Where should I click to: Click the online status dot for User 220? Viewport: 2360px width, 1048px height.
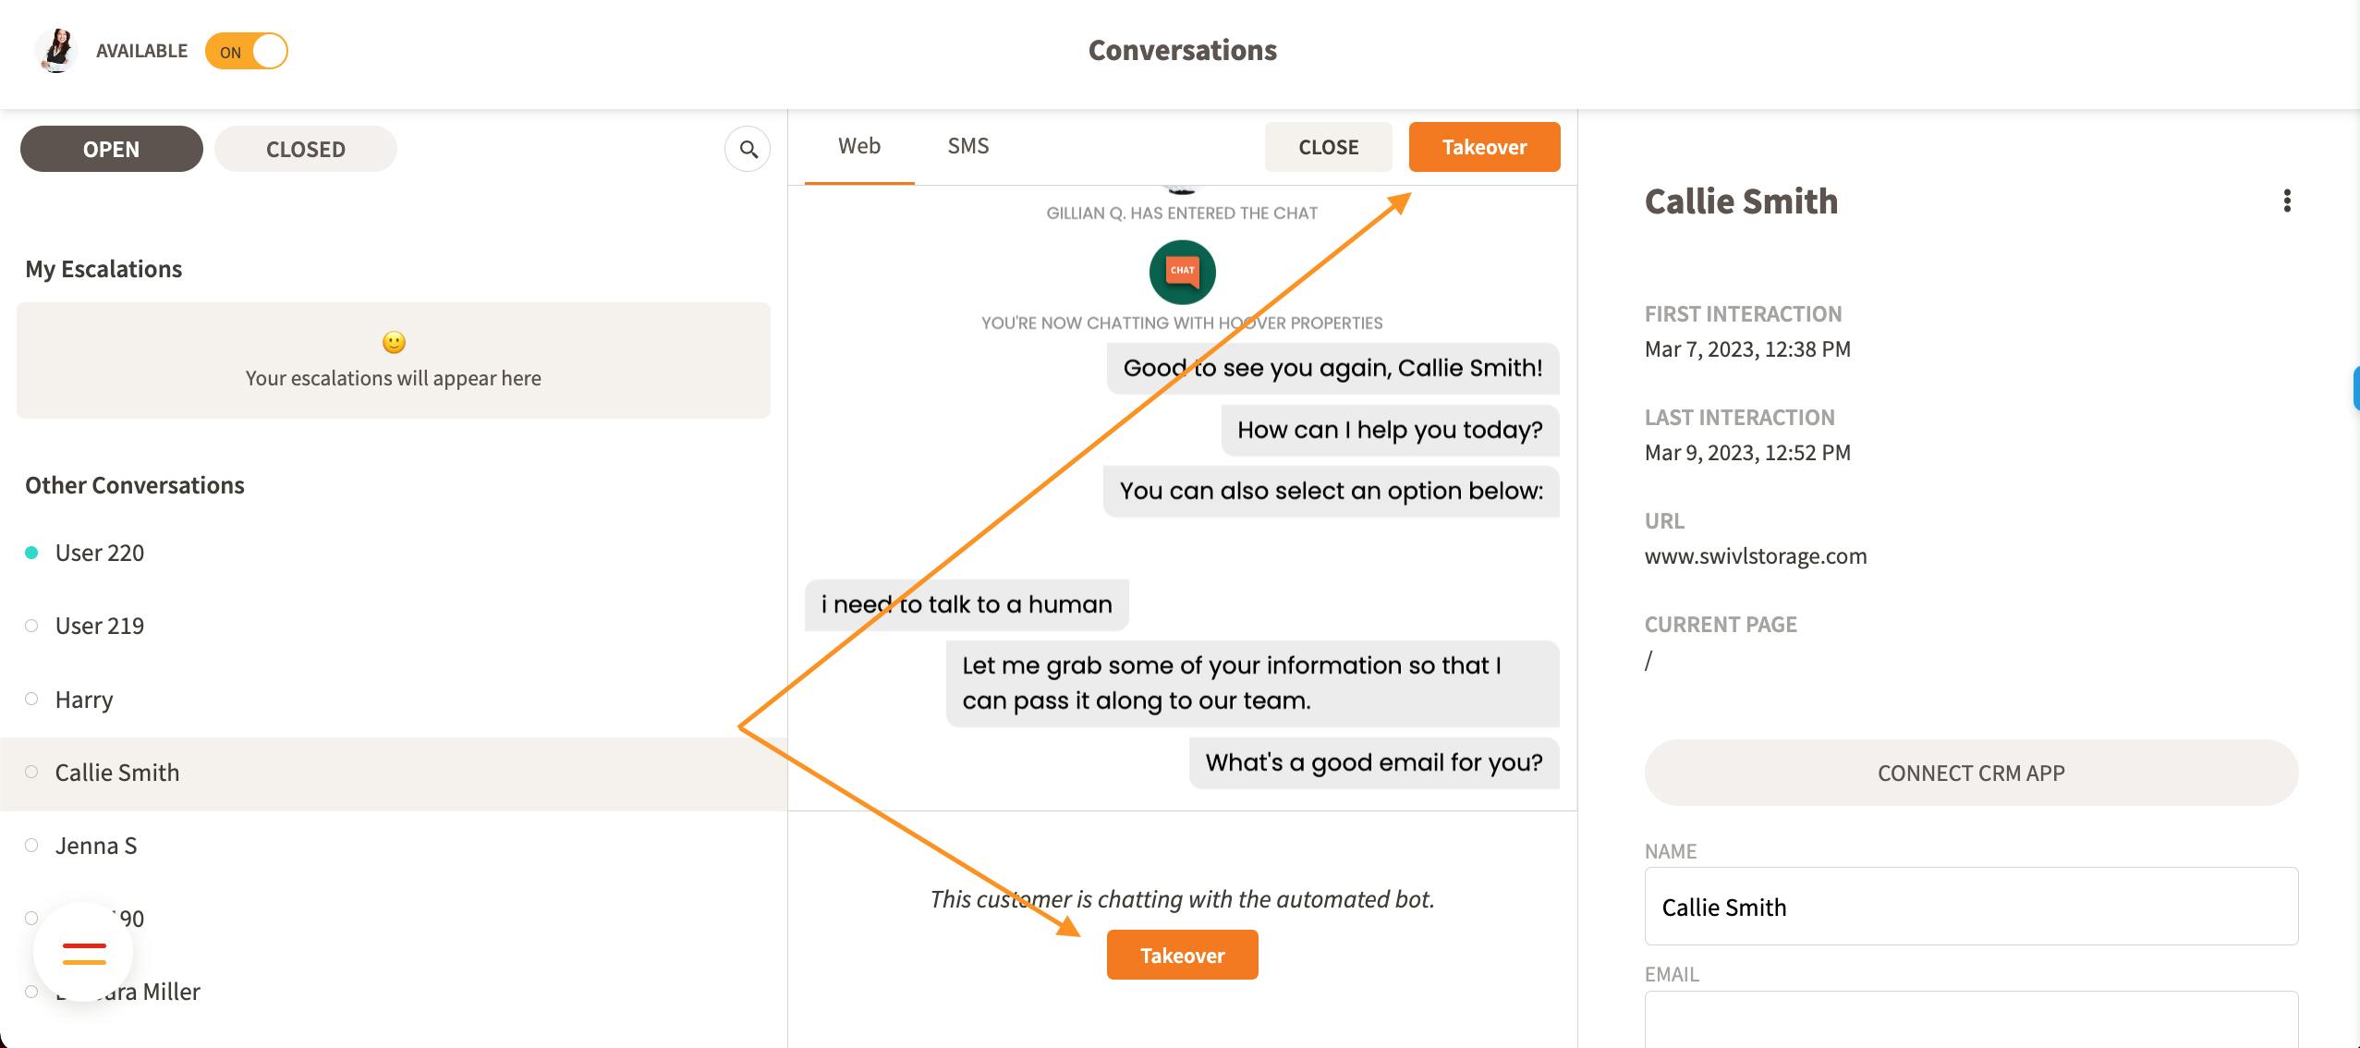31,553
